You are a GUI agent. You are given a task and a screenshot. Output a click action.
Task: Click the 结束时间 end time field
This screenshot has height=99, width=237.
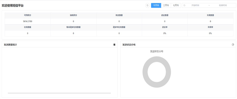click(223, 5)
